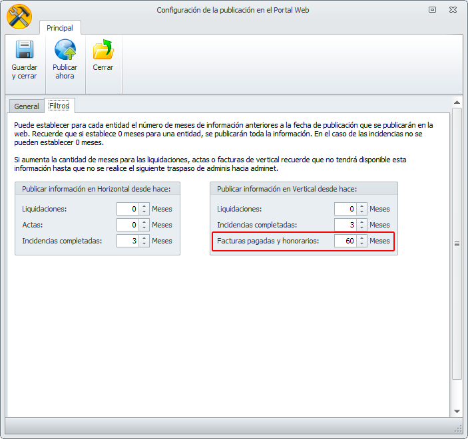Click the Horizontal Liquidaciones value field
468x439 pixels.
[128, 209]
